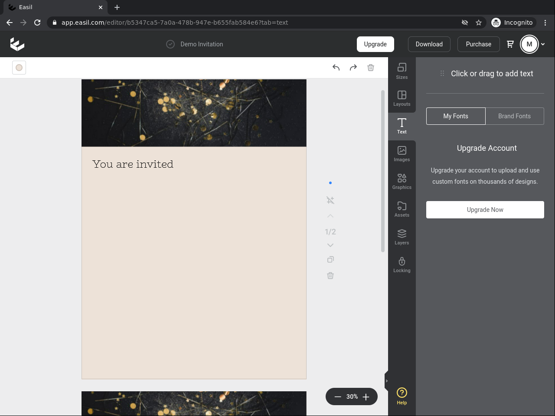
Task: Toggle the page grid/crop marks icon
Action: tap(330, 200)
